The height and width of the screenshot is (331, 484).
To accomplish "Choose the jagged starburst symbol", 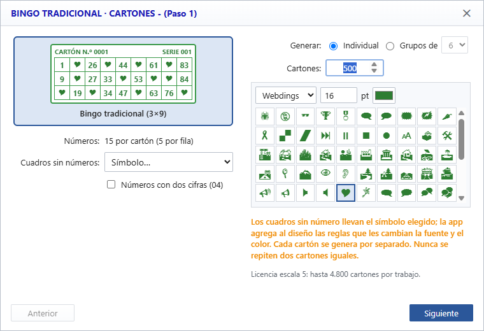I will point(406,116).
